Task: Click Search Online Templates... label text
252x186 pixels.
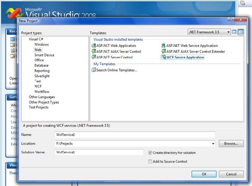Action: coord(117,70)
